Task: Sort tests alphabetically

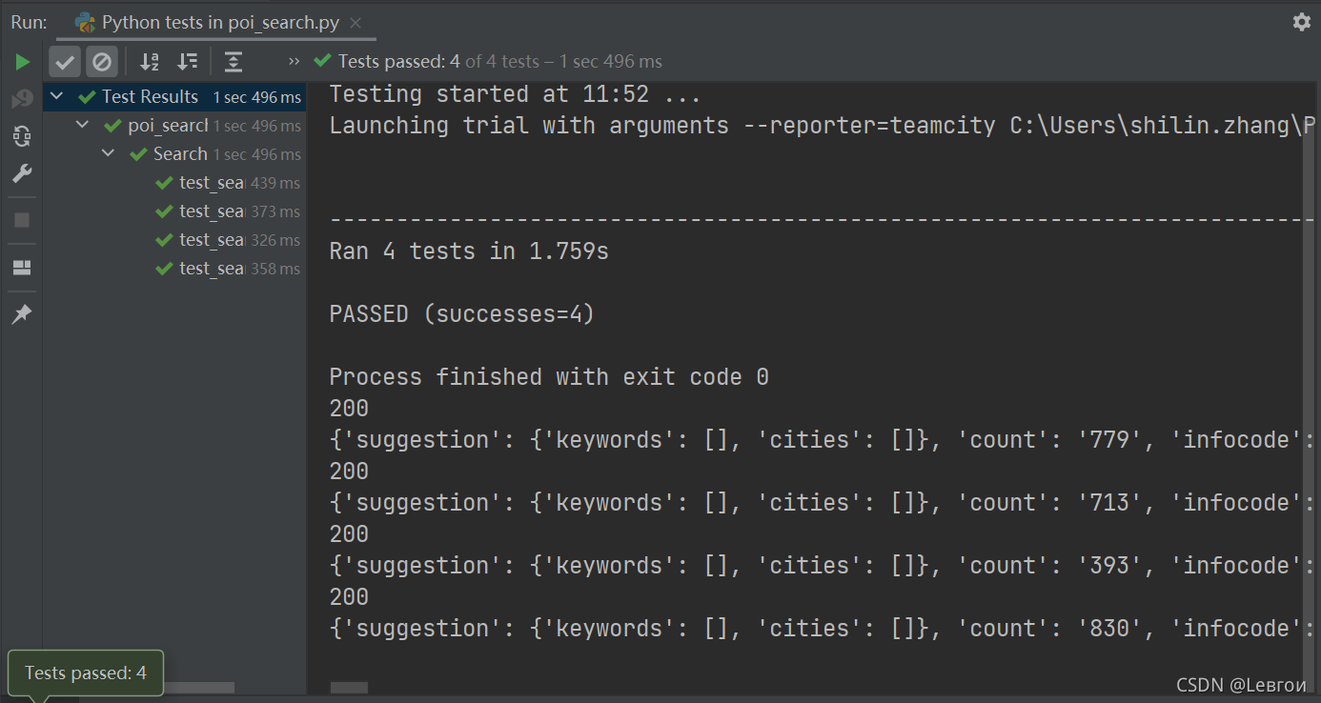Action: coord(150,63)
